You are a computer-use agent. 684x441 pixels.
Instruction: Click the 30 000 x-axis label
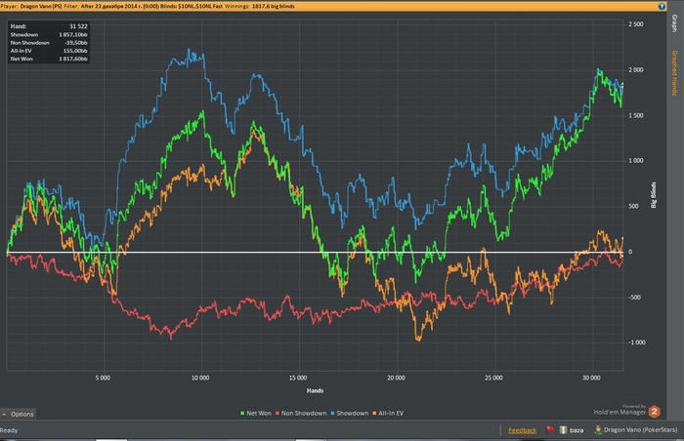[591, 378]
